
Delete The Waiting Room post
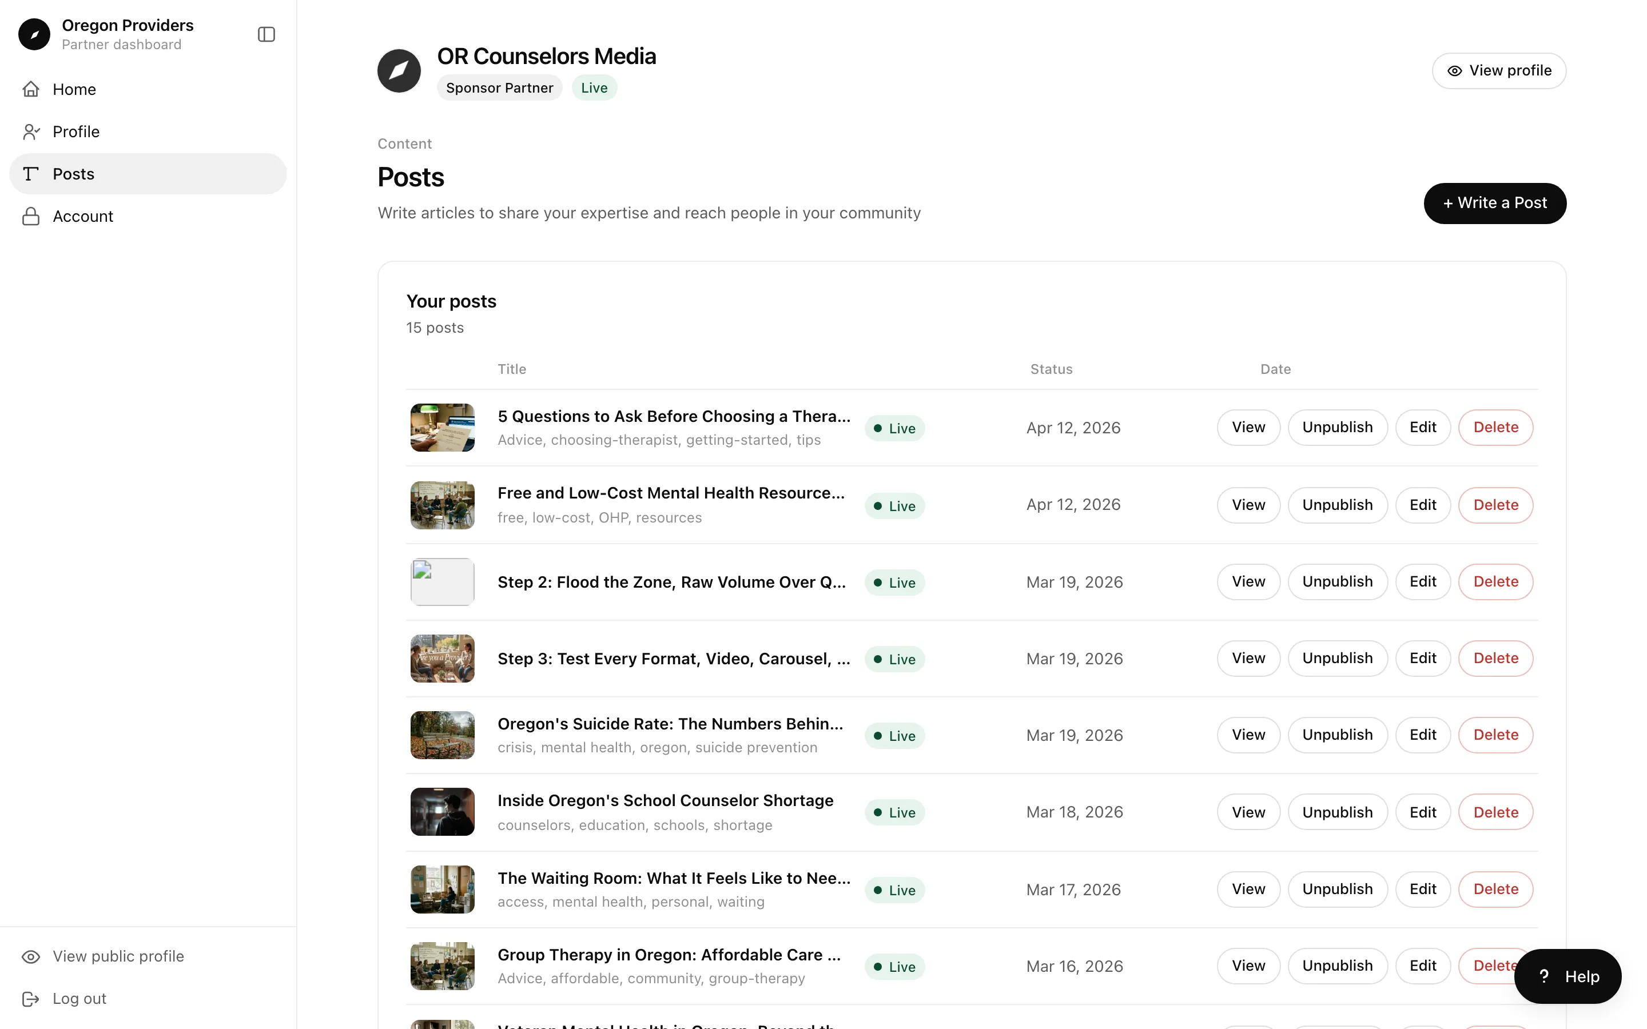1495,889
